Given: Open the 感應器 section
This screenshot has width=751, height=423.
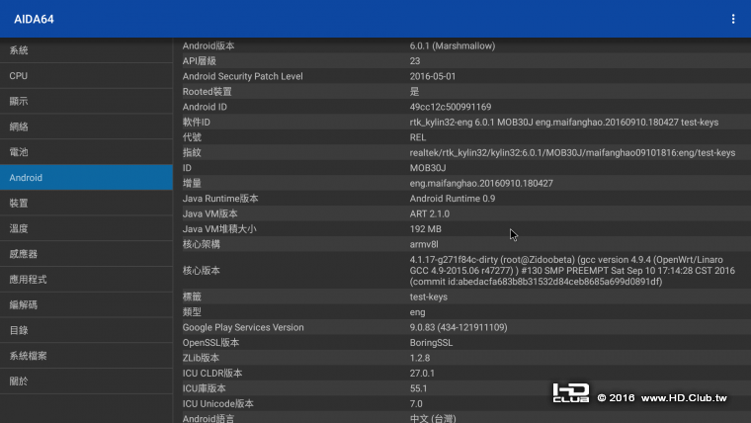Looking at the screenshot, I should [86, 254].
